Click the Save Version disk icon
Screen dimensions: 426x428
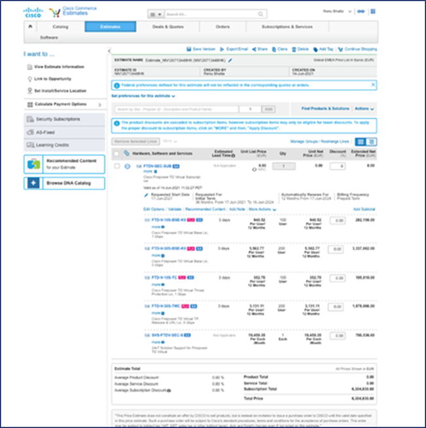[189, 49]
